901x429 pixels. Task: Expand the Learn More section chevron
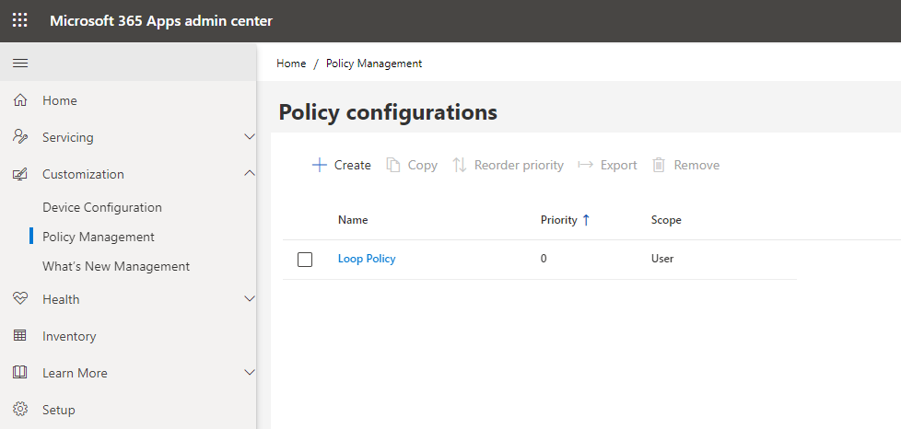click(x=250, y=372)
